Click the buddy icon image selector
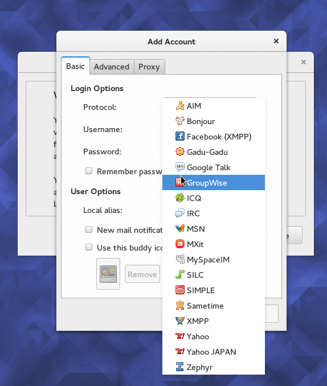327x386 pixels. [108, 274]
